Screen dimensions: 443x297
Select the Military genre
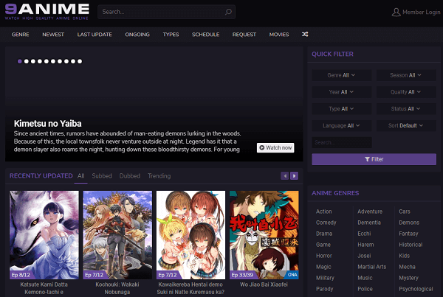click(x=325, y=278)
